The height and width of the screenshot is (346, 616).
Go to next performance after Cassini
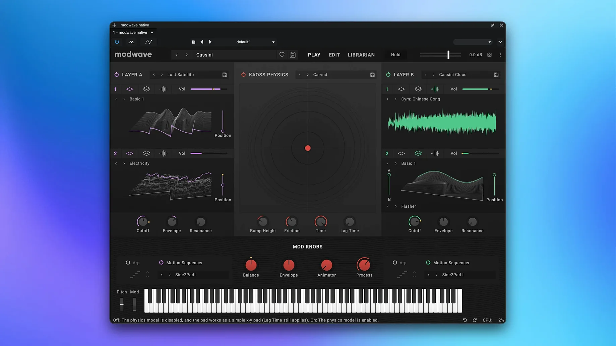pos(187,55)
